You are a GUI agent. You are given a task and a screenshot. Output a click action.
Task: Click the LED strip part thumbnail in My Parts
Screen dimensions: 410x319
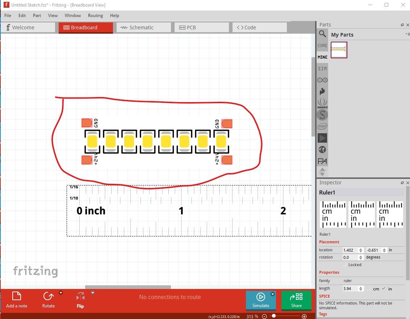339,50
